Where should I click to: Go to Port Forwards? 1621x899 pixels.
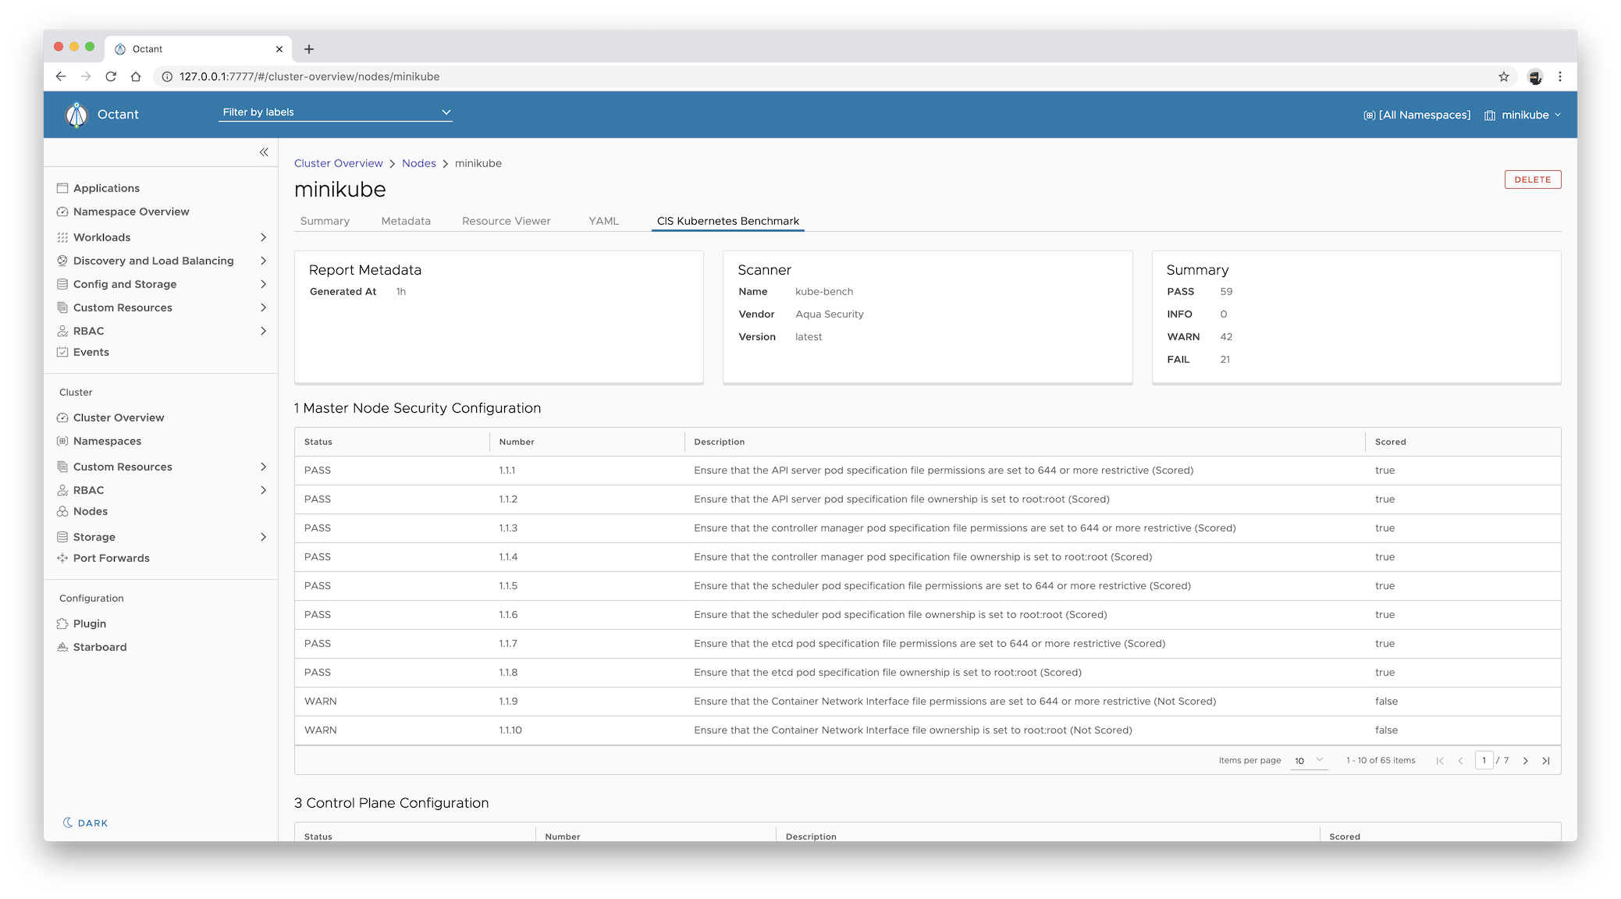(x=111, y=558)
